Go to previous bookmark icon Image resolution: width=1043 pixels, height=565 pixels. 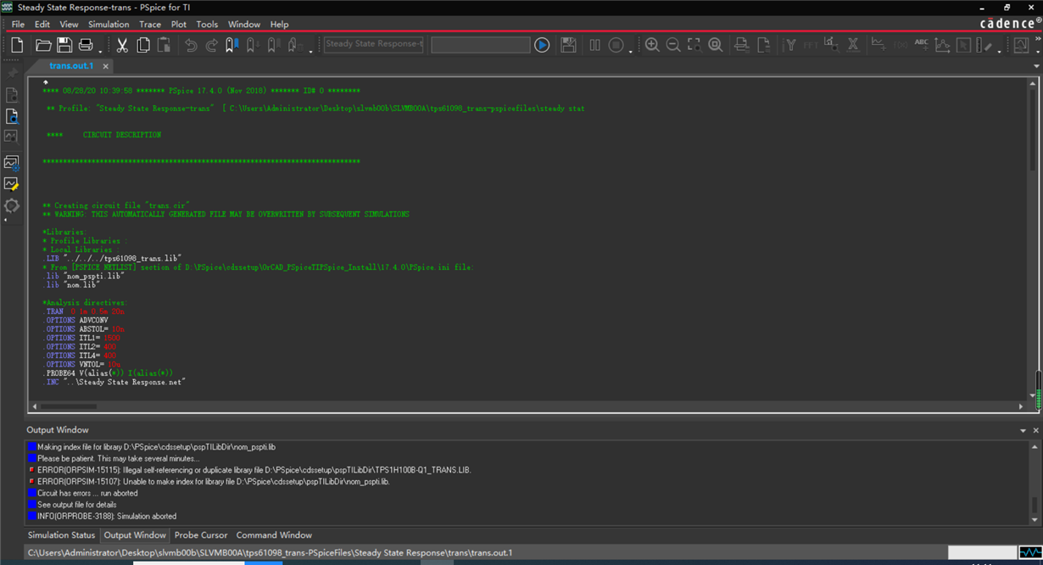click(x=273, y=45)
